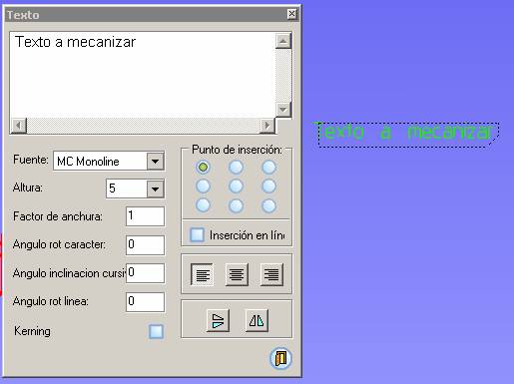Viewport: 514px width, 384px height.
Task: Click inside the Texto a mecanizar box
Action: (143, 75)
